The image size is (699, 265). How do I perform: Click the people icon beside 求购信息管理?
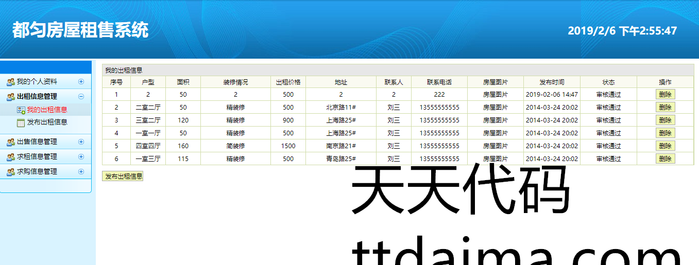point(10,172)
